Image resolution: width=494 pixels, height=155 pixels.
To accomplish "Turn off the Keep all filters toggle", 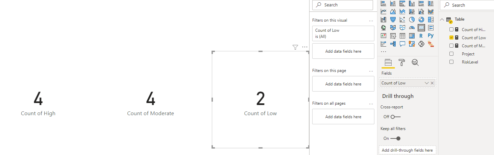I will (x=395, y=138).
